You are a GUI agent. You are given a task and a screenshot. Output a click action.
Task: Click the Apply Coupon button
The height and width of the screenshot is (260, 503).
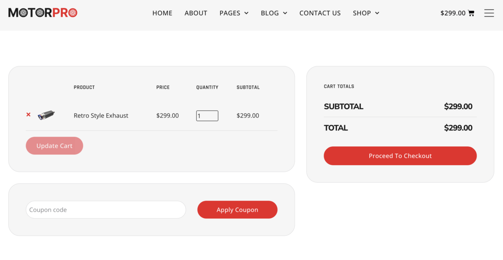pyautogui.click(x=237, y=209)
